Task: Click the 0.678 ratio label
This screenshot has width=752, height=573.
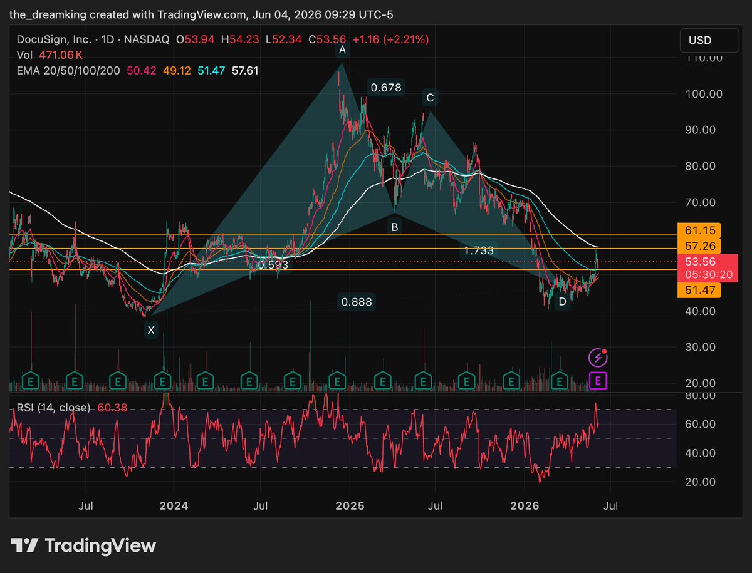Action: [x=386, y=88]
